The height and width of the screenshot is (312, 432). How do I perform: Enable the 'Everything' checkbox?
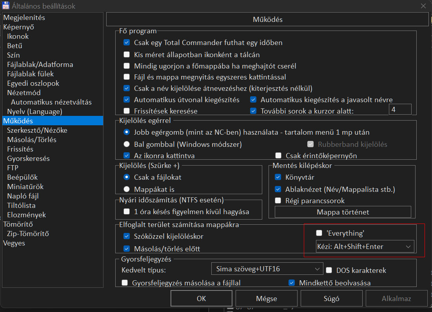coord(319,233)
